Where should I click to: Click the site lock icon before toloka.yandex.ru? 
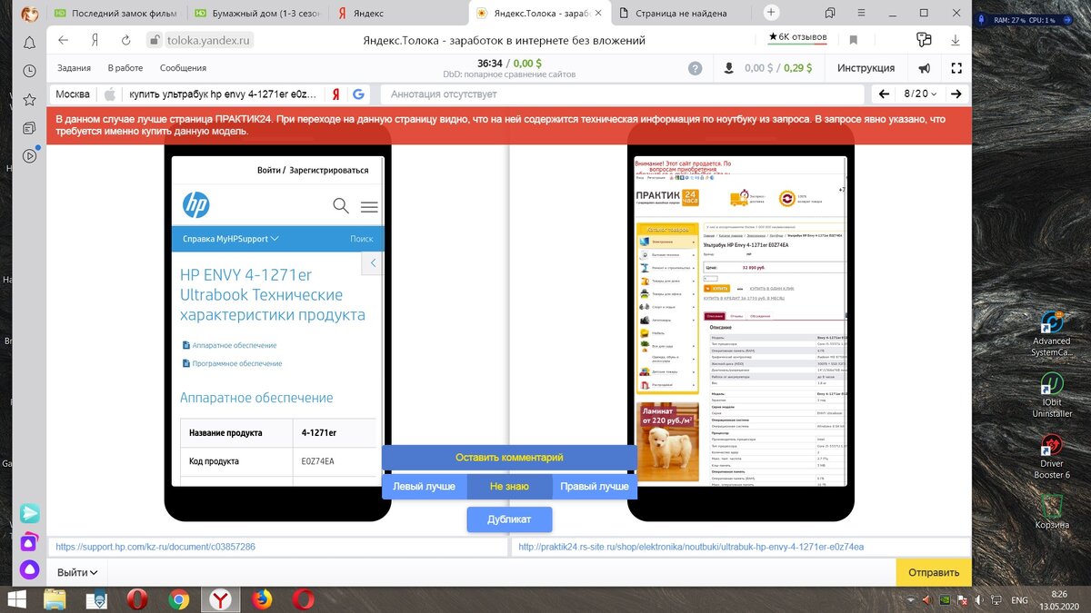154,41
